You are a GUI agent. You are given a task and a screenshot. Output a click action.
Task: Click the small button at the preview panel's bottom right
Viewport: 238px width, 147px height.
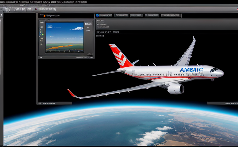[90, 54]
